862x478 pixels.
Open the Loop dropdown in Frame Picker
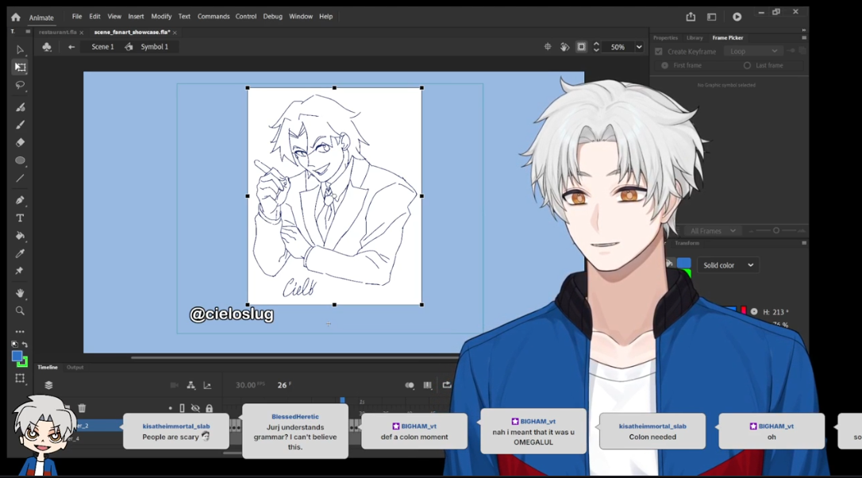(753, 51)
